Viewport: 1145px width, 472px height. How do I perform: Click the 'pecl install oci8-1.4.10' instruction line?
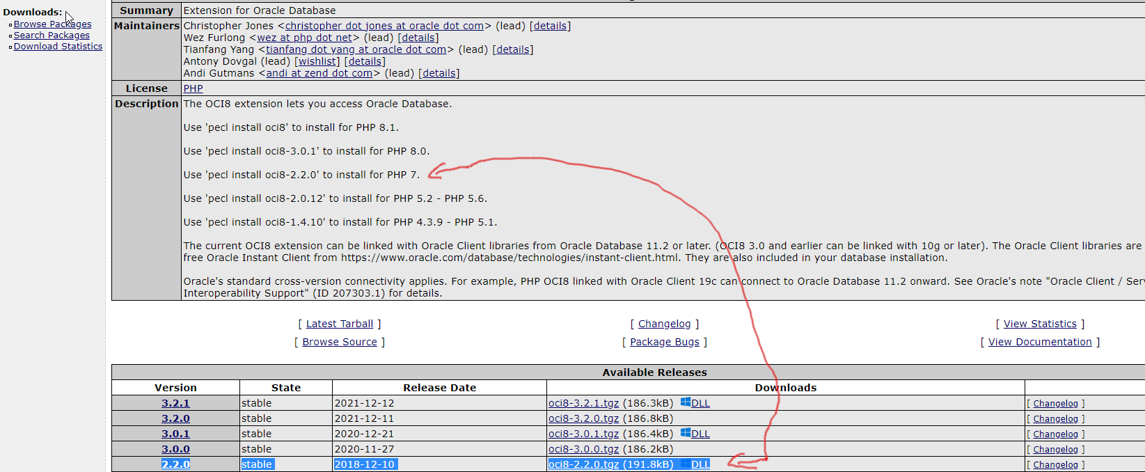[340, 222]
